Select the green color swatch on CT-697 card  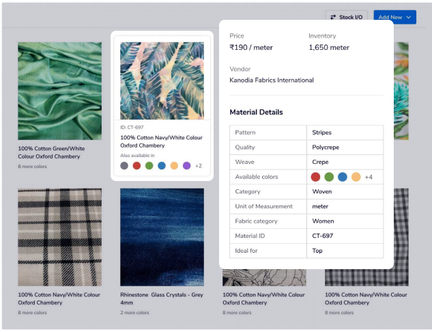click(x=149, y=166)
